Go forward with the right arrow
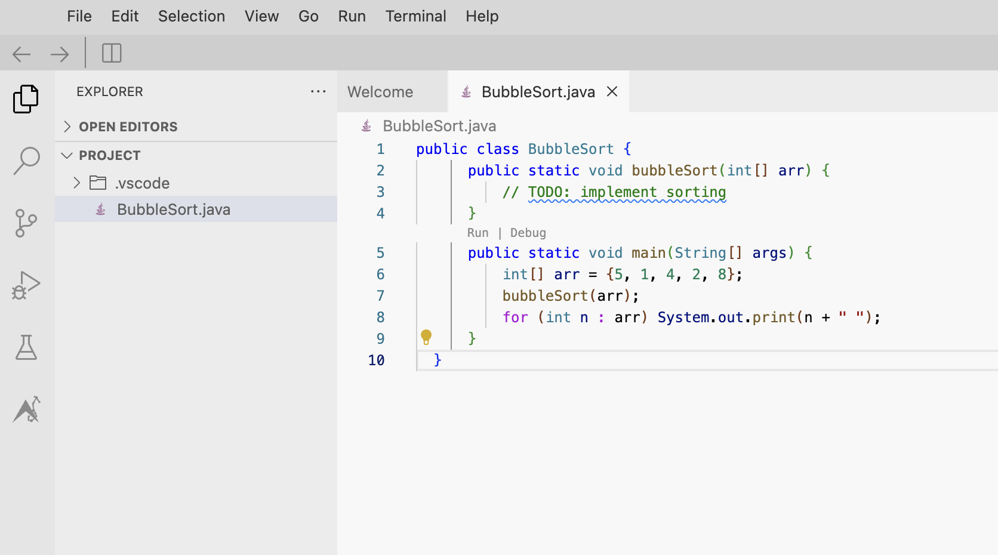The width and height of the screenshot is (998, 555). click(60, 54)
